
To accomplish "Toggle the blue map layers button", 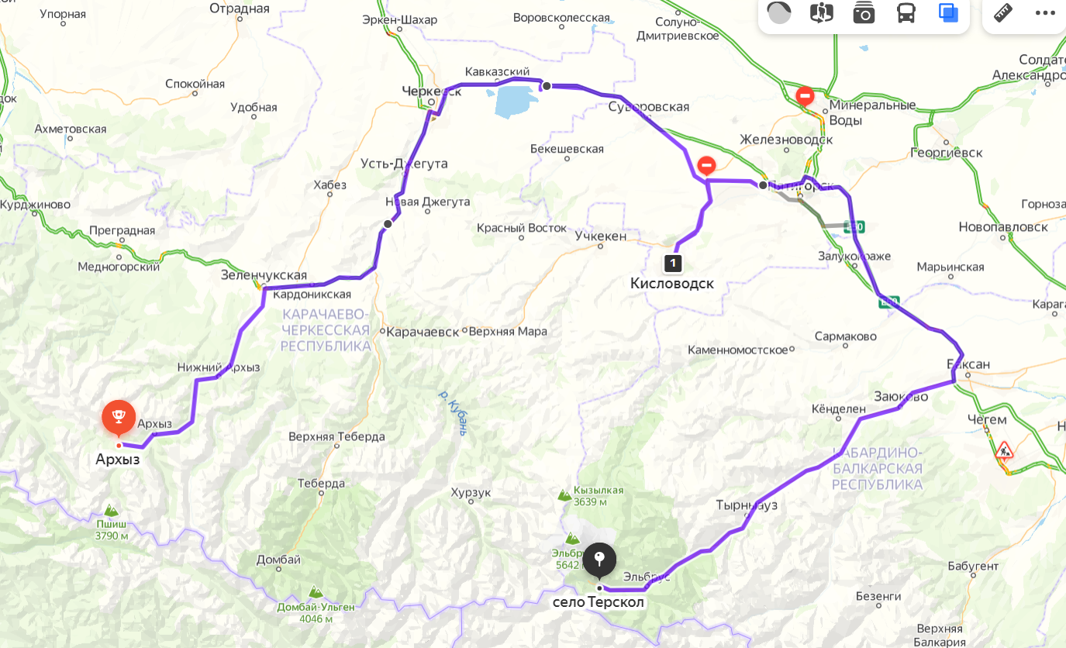I will point(948,13).
